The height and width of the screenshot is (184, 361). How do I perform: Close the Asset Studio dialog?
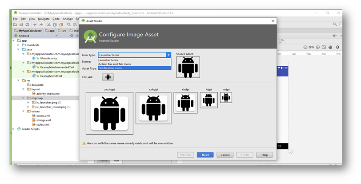tap(273, 21)
